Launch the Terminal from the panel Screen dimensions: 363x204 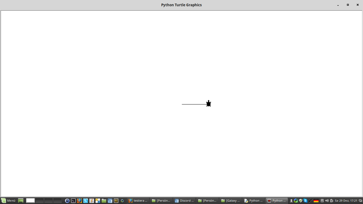click(x=73, y=201)
